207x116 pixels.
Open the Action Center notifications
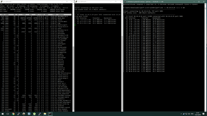click(x=203, y=114)
